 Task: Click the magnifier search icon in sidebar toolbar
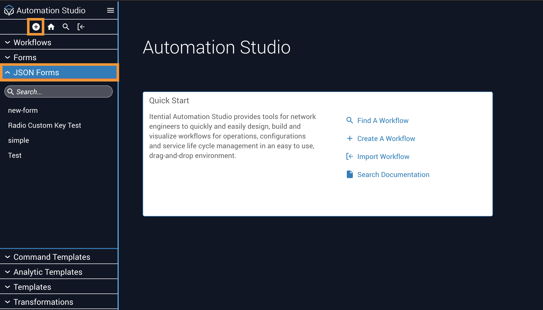(66, 27)
